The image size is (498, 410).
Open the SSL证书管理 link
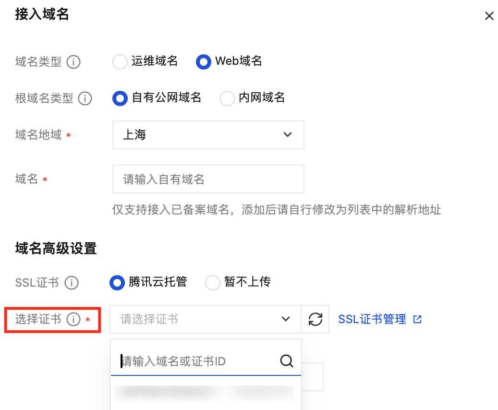tap(372, 319)
